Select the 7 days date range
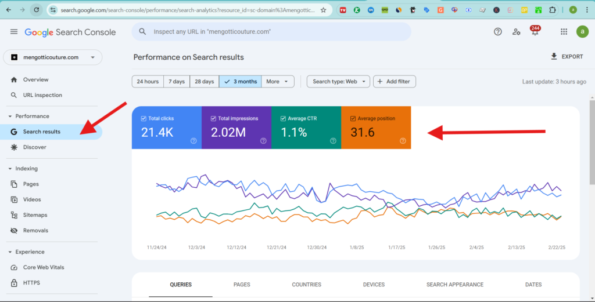The width and height of the screenshot is (595, 302). pos(177,81)
